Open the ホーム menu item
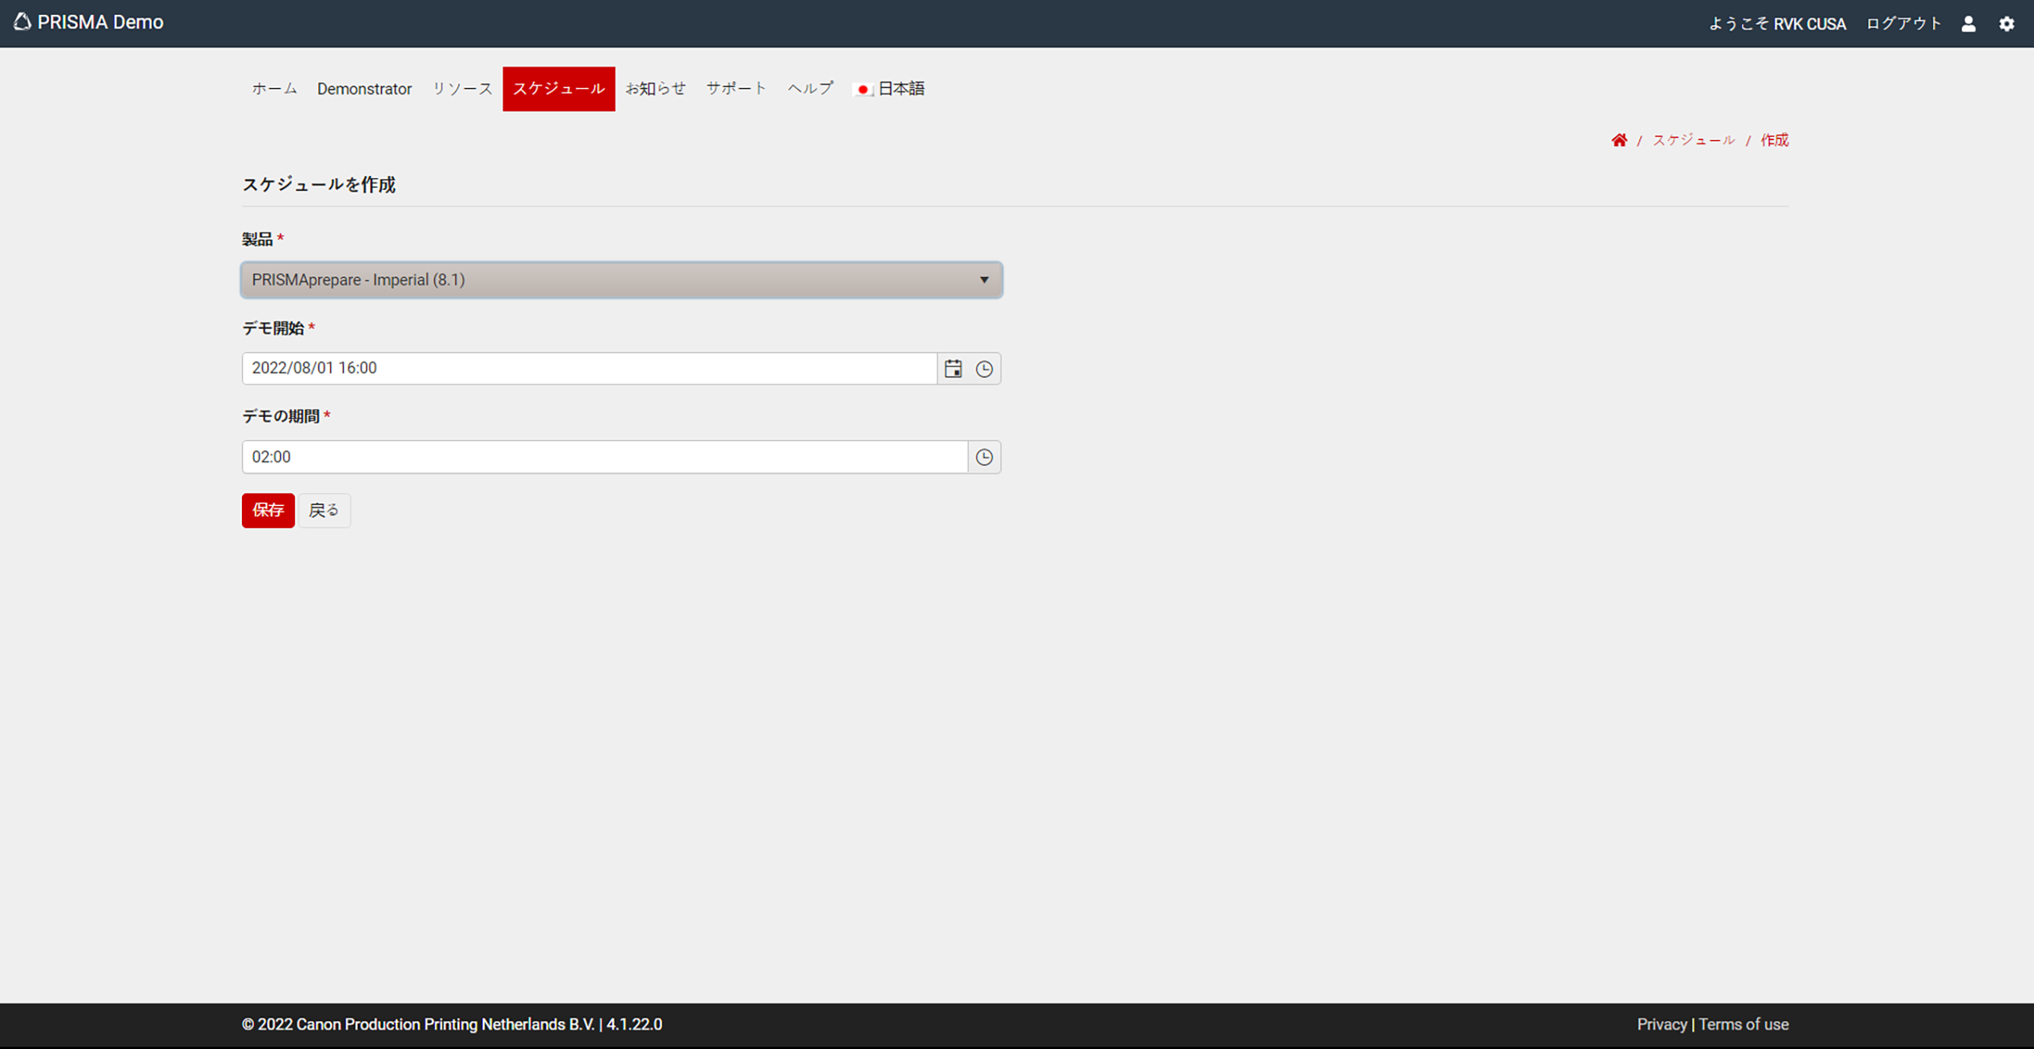 point(274,88)
